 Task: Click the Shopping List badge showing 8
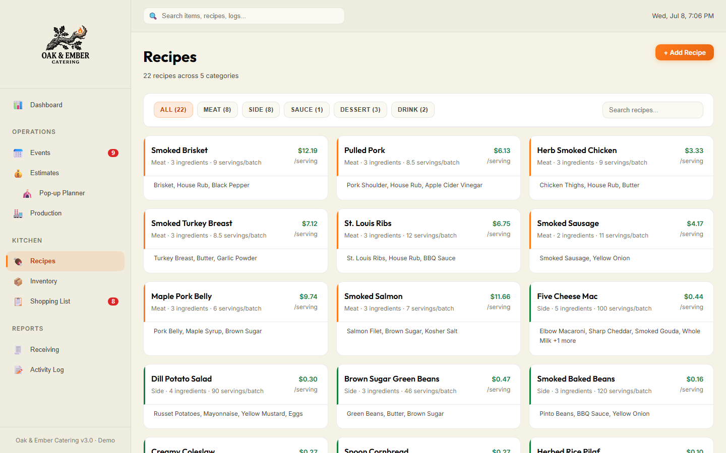tap(113, 301)
